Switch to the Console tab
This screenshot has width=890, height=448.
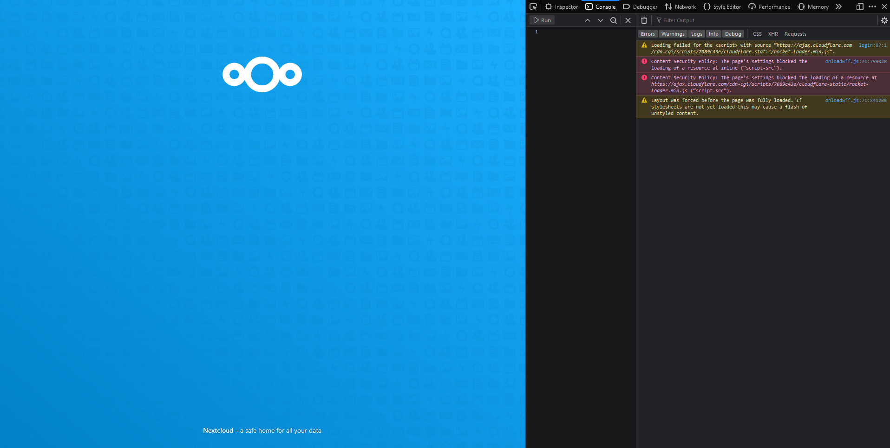(600, 6)
